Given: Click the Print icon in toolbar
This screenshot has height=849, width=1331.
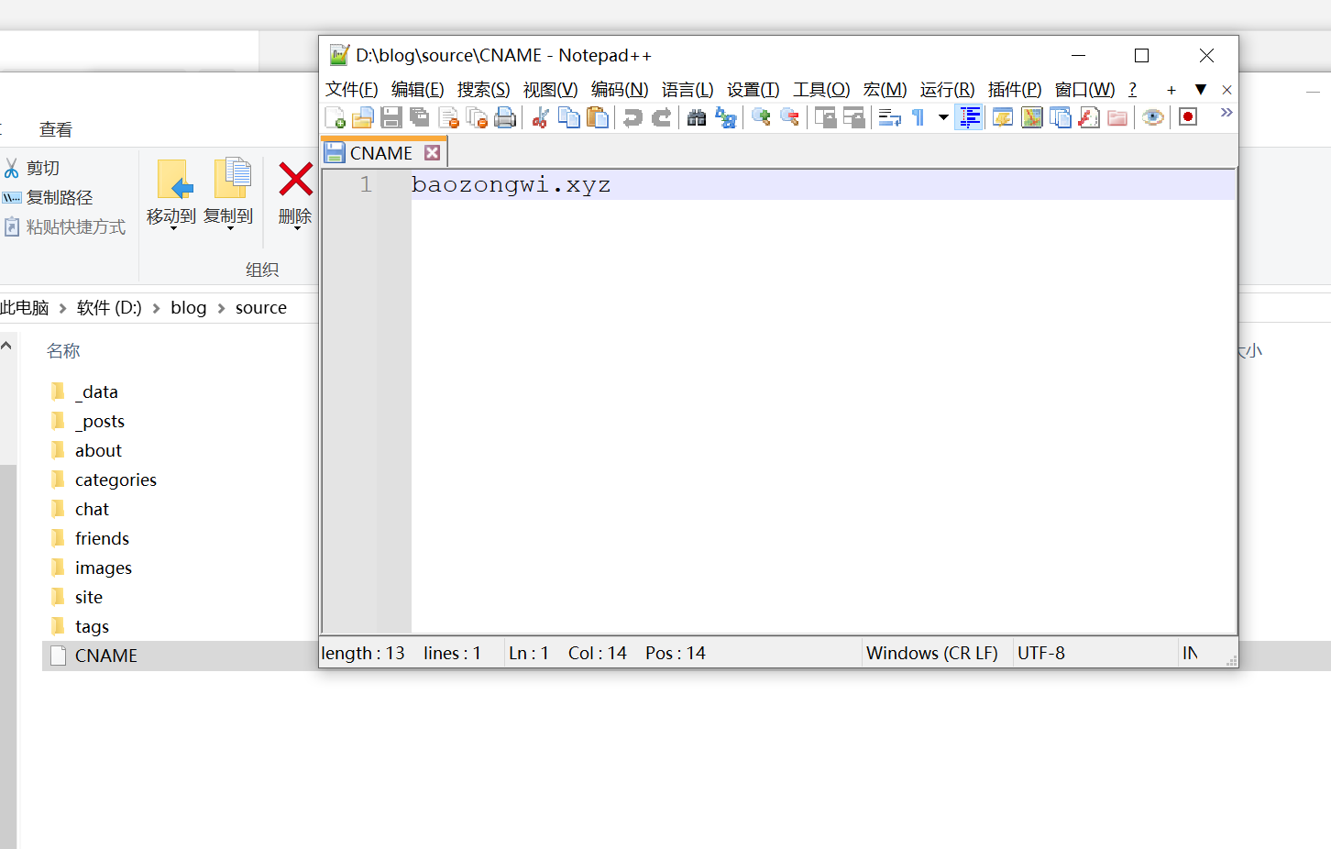Looking at the screenshot, I should pos(505,117).
